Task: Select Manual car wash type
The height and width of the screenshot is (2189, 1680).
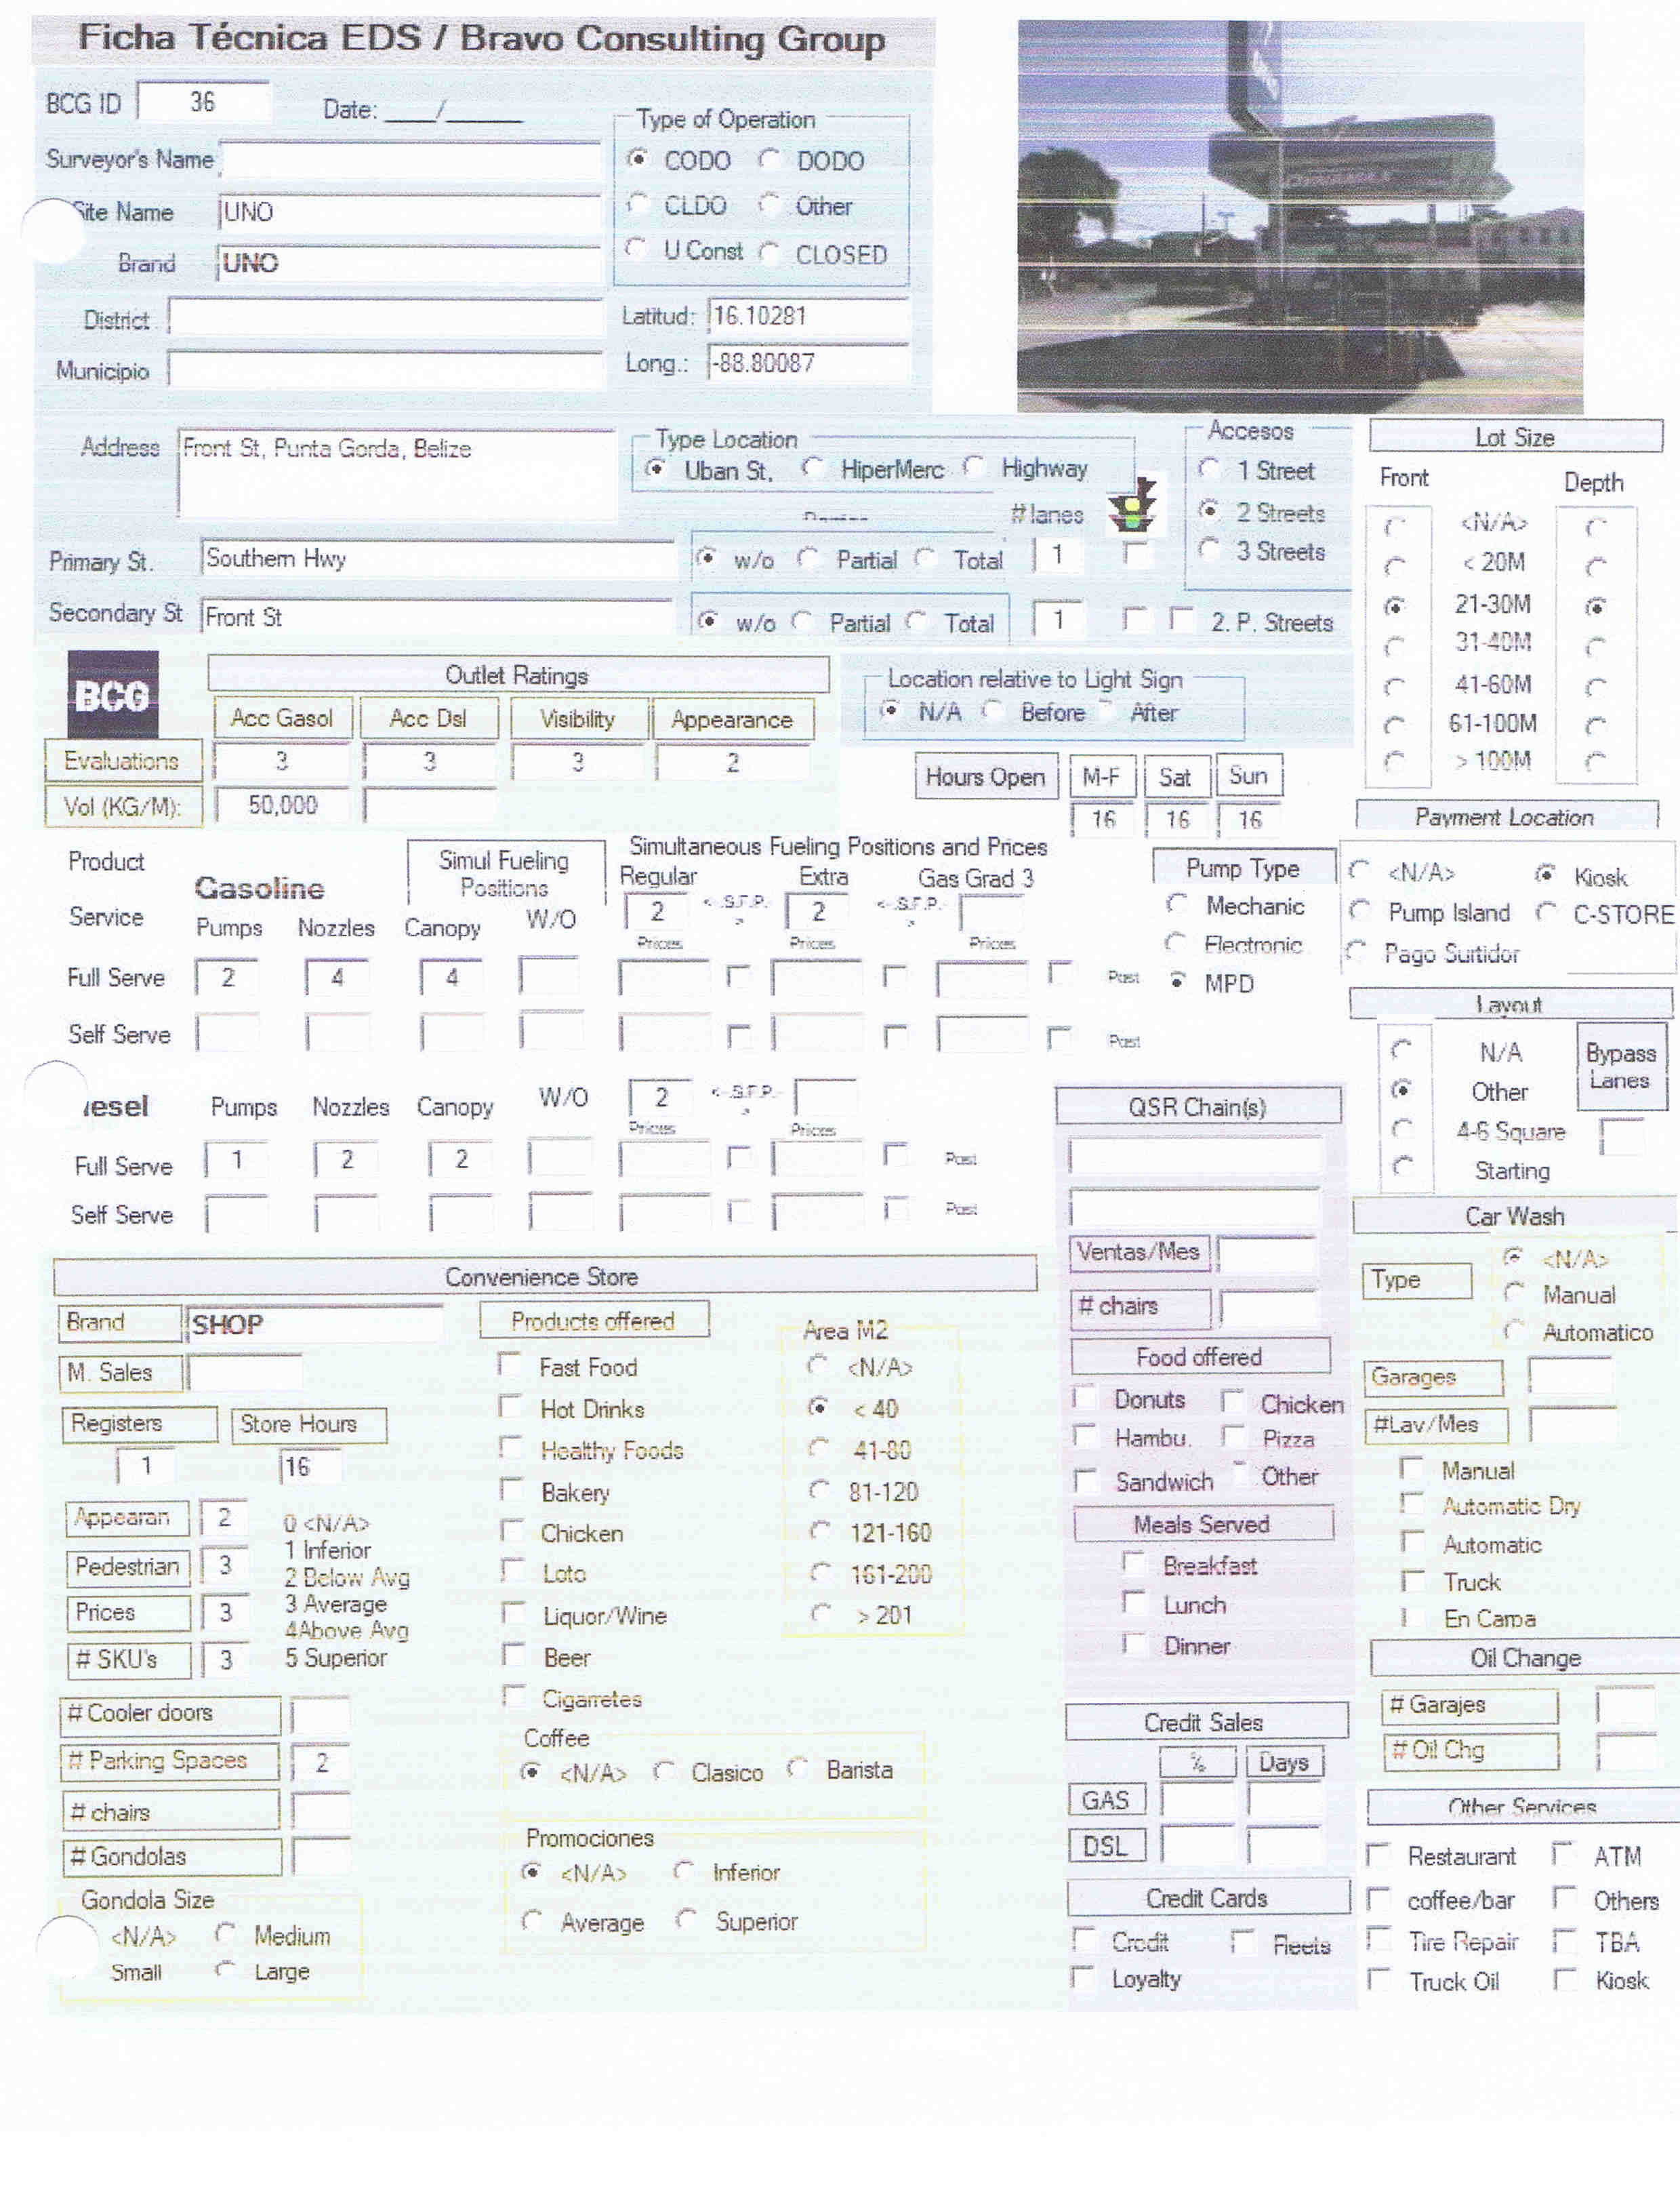Action: [1514, 1293]
